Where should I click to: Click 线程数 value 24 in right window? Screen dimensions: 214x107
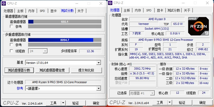tap(204, 93)
